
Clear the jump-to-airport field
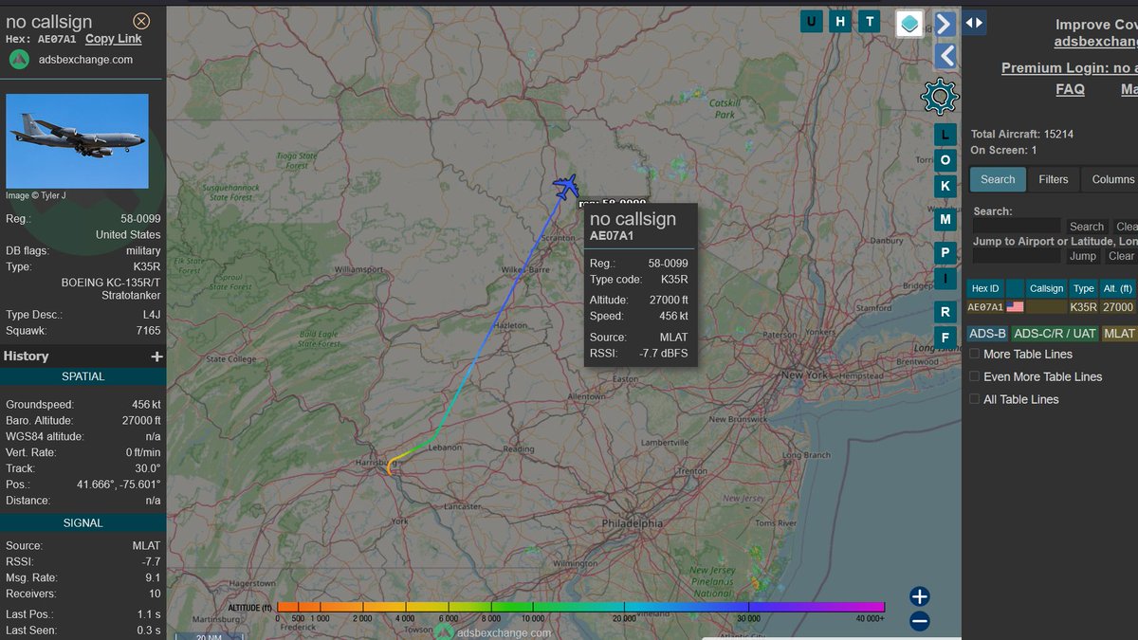click(x=1121, y=256)
